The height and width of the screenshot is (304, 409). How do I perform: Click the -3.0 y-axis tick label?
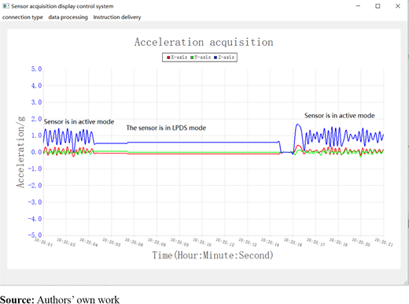coord(35,202)
